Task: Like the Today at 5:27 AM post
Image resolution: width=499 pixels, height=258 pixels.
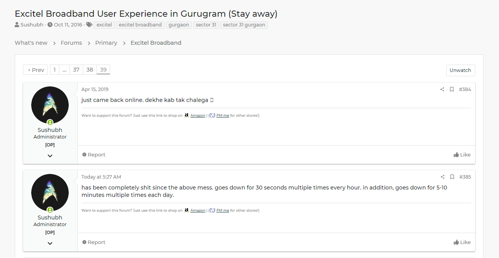Action: pos(462,242)
